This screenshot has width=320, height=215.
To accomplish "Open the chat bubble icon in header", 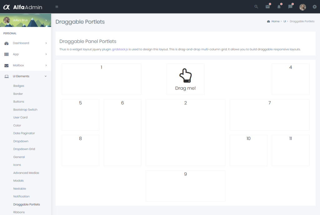I will click(290, 7).
